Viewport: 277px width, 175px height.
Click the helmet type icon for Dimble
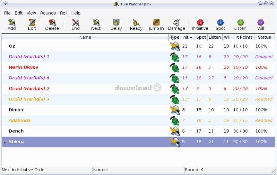click(175, 110)
